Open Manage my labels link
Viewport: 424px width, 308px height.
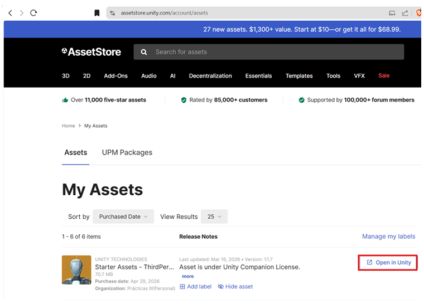389,237
